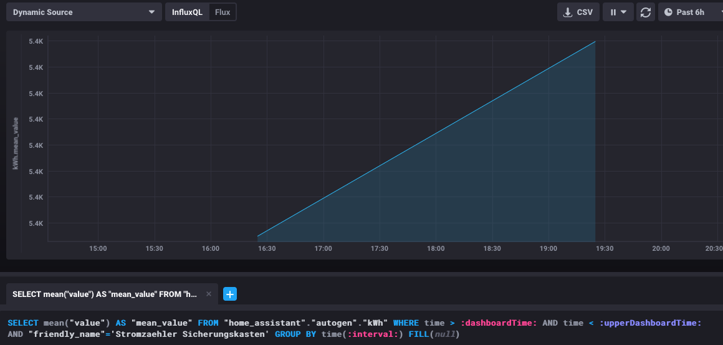723x345 pixels.
Task: Select the SELECT mean("value") query tab
Action: [x=105, y=294]
